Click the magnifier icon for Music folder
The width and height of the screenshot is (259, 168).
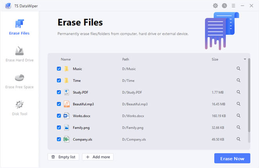238,69
